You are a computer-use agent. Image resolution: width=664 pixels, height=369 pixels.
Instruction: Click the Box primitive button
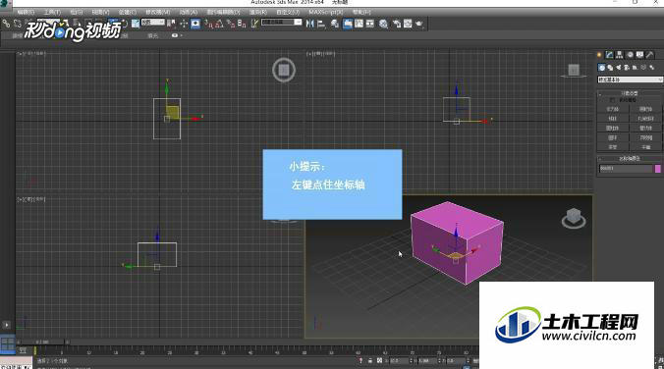613,109
